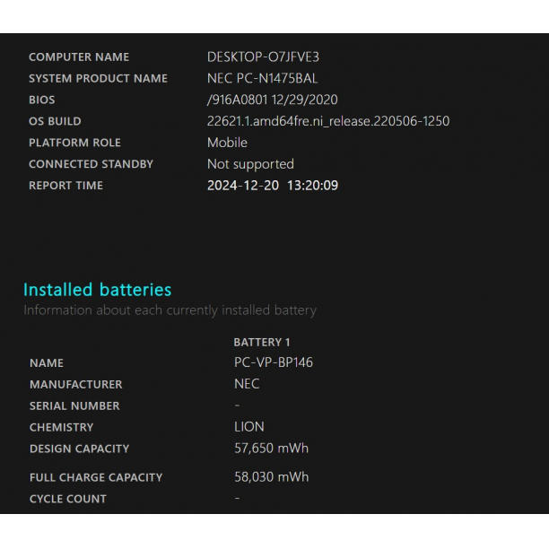The image size is (549, 549).
Task: Click the value 58,030 mWh
Action: [x=271, y=477]
